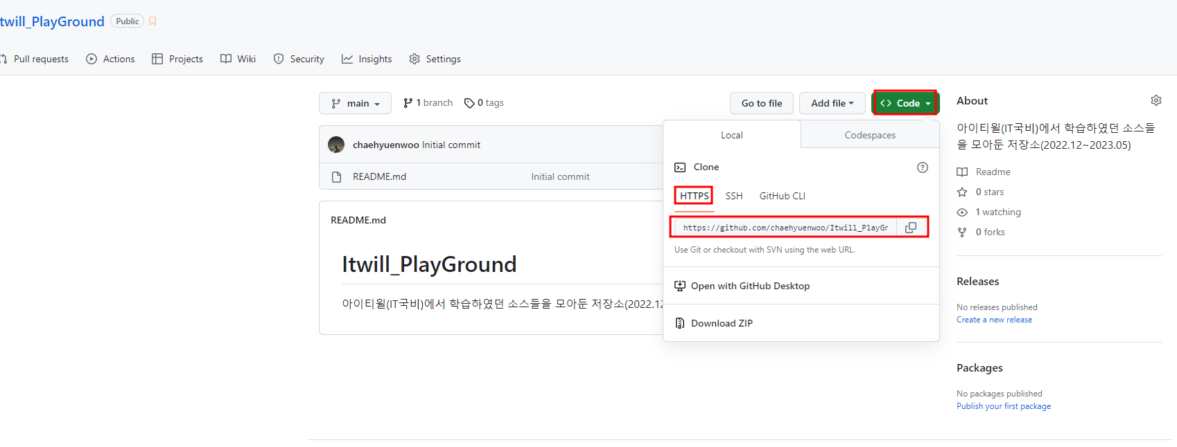Open the Actions tab
Screen dimensions: 1177x447
[x=111, y=59]
